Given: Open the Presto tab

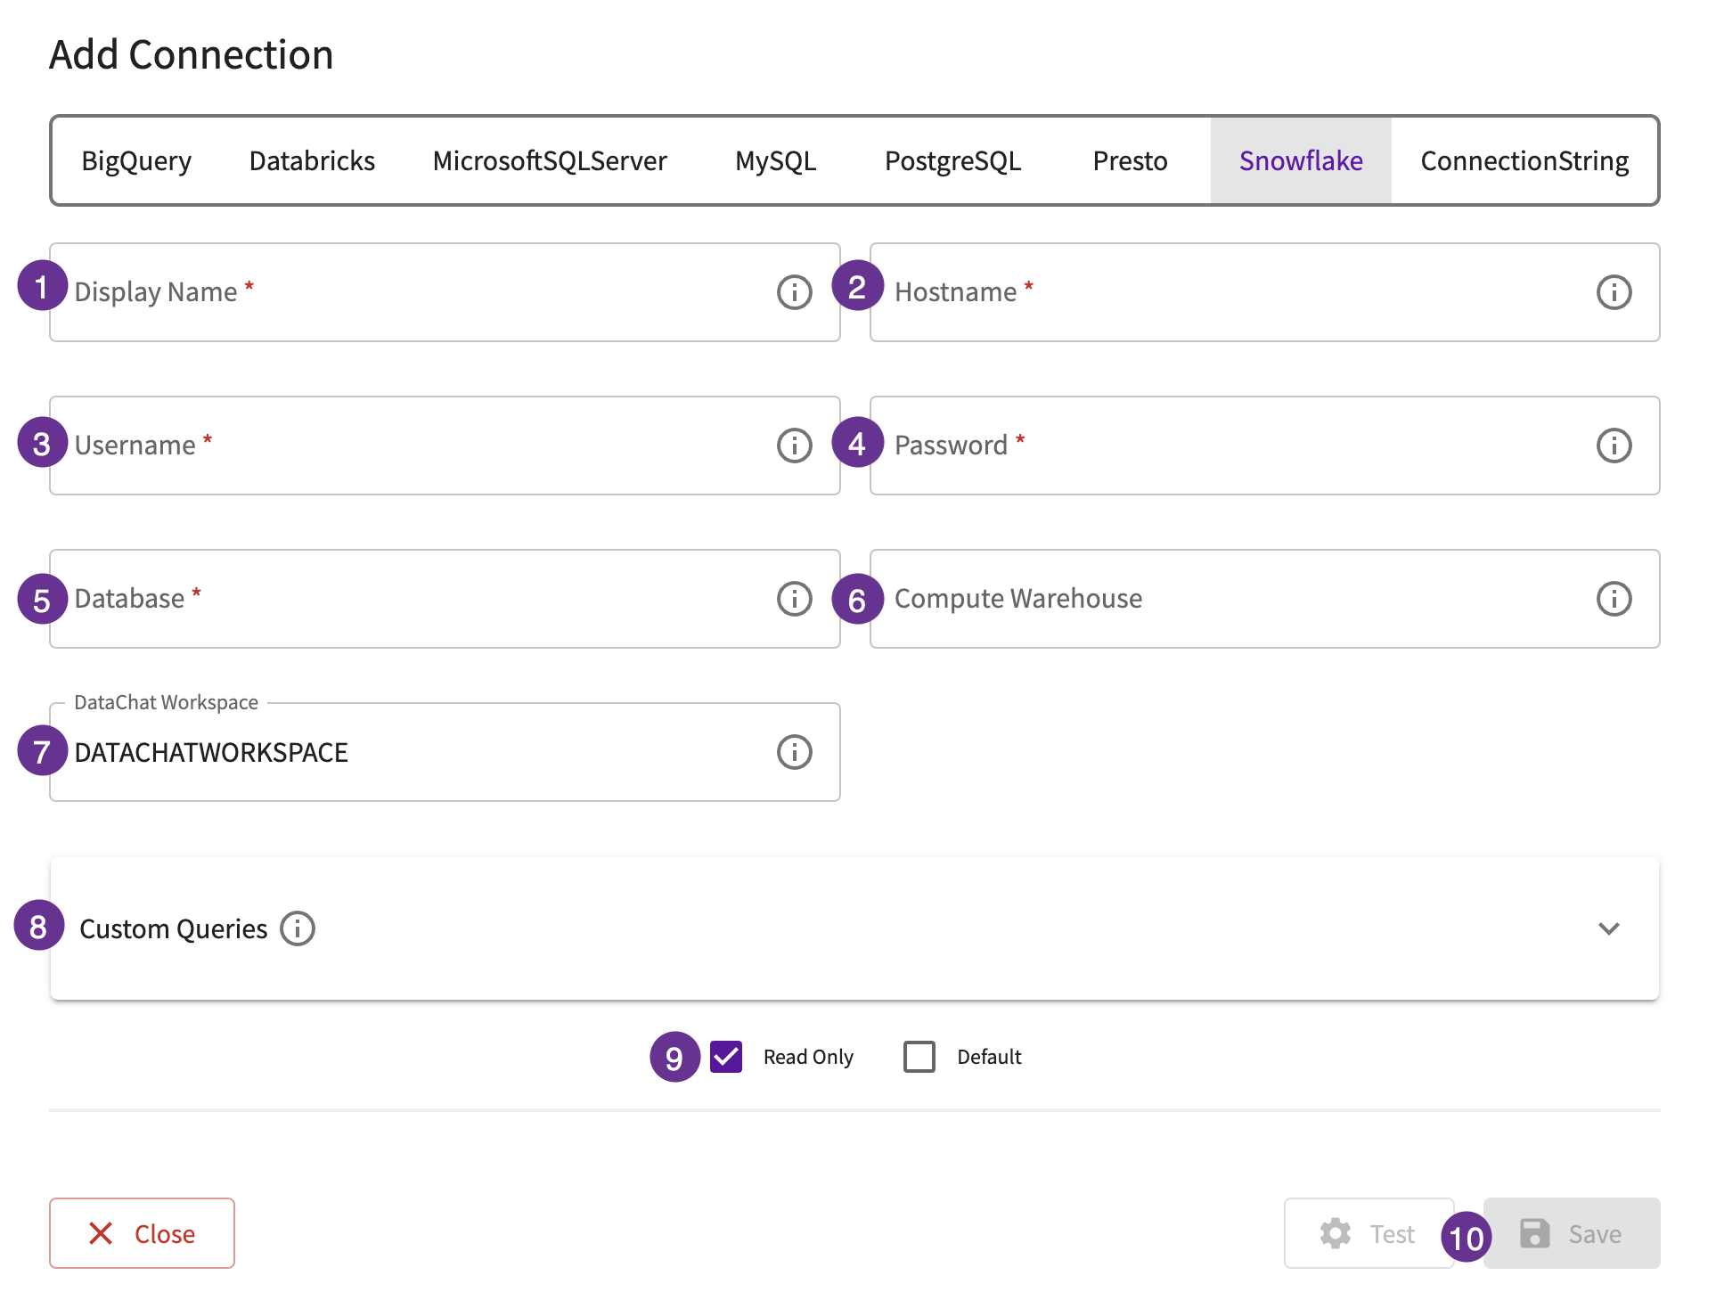Looking at the screenshot, I should 1130,160.
